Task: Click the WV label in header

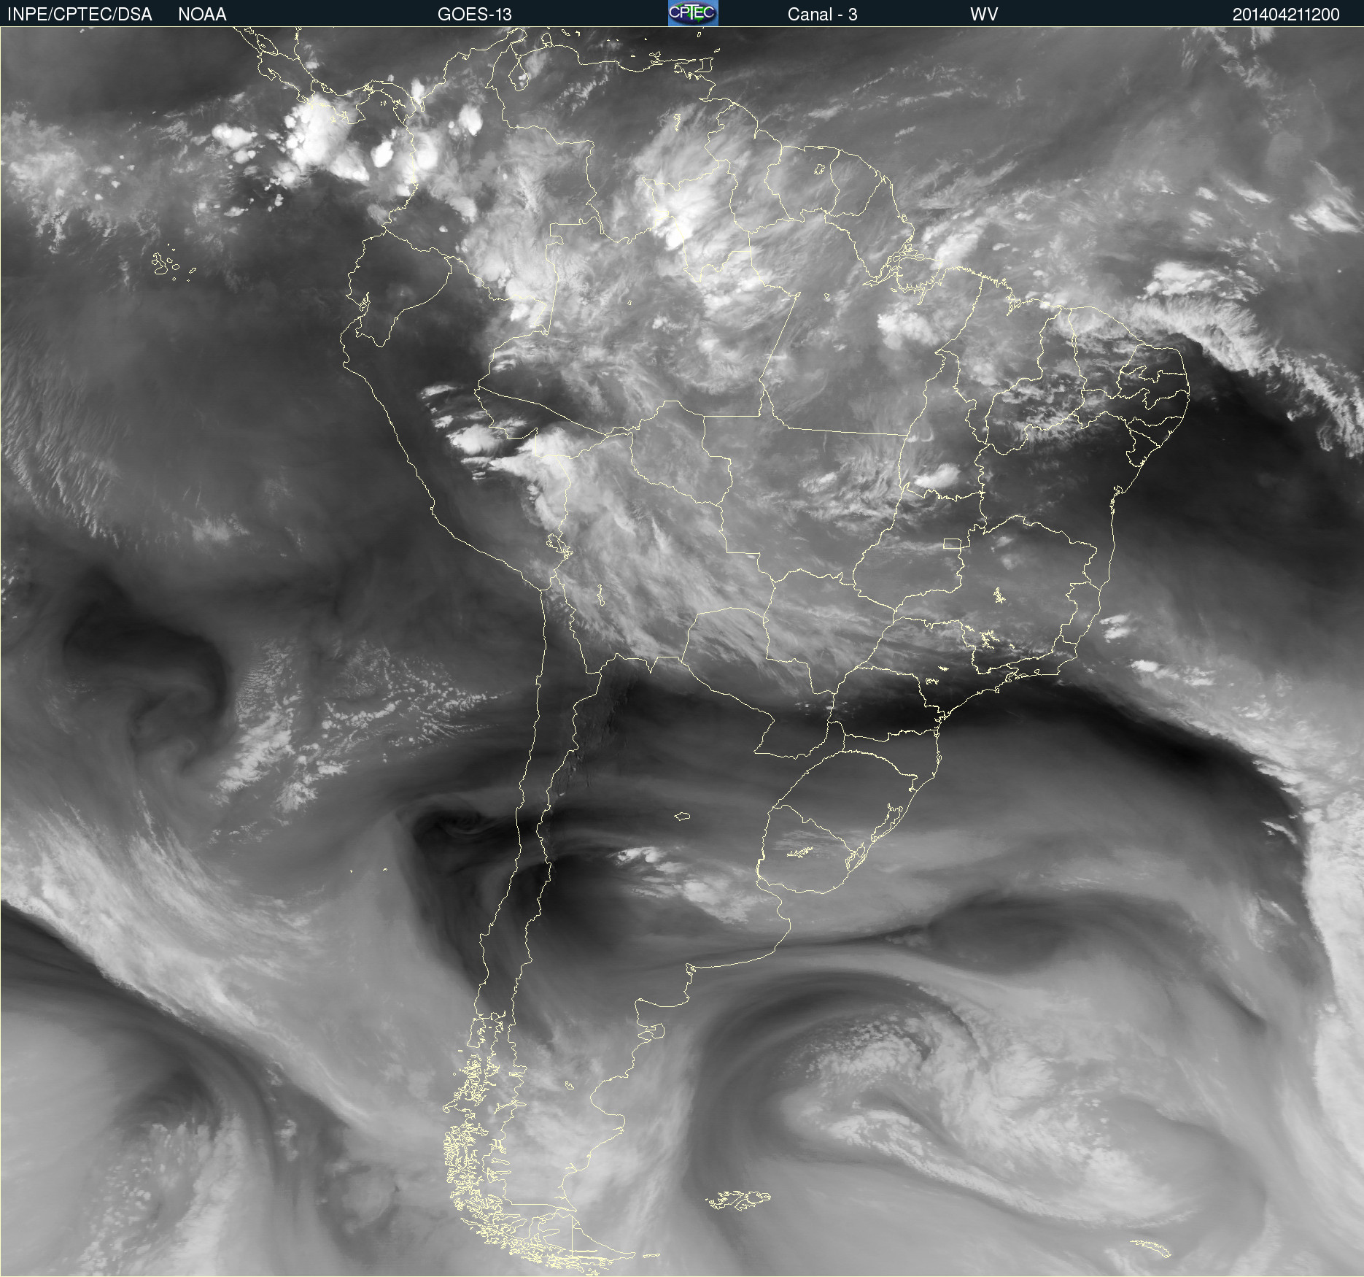Action: (984, 15)
